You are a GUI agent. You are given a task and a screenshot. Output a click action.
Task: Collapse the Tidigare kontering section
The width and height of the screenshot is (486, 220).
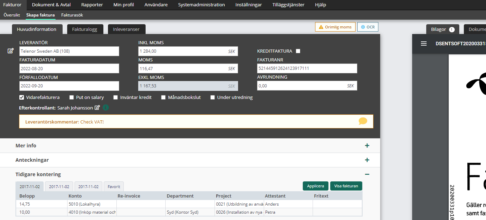pyautogui.click(x=367, y=174)
